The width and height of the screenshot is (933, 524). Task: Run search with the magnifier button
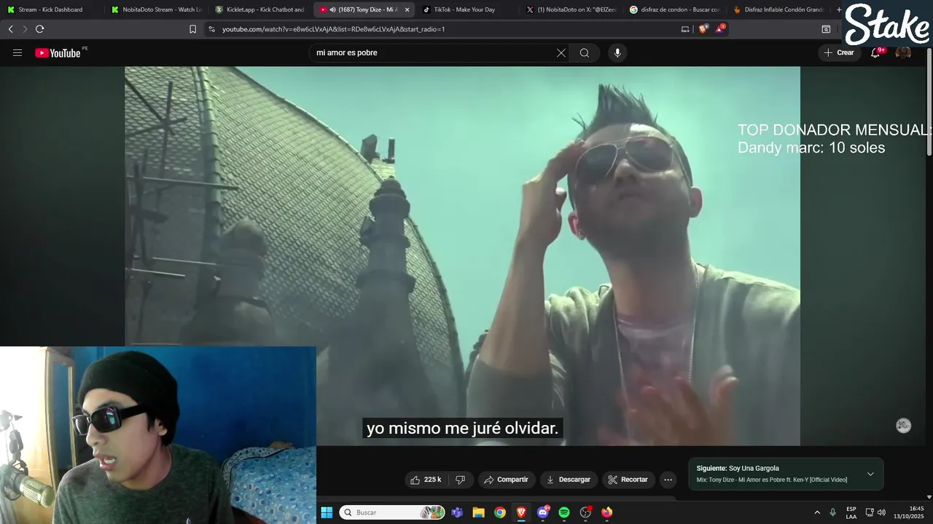585,52
